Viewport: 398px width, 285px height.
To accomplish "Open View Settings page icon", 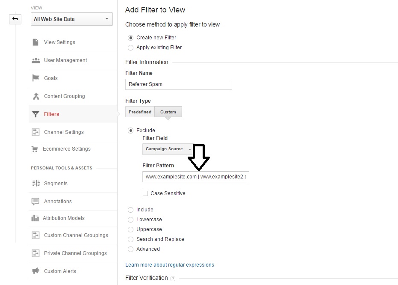I will [x=36, y=42].
